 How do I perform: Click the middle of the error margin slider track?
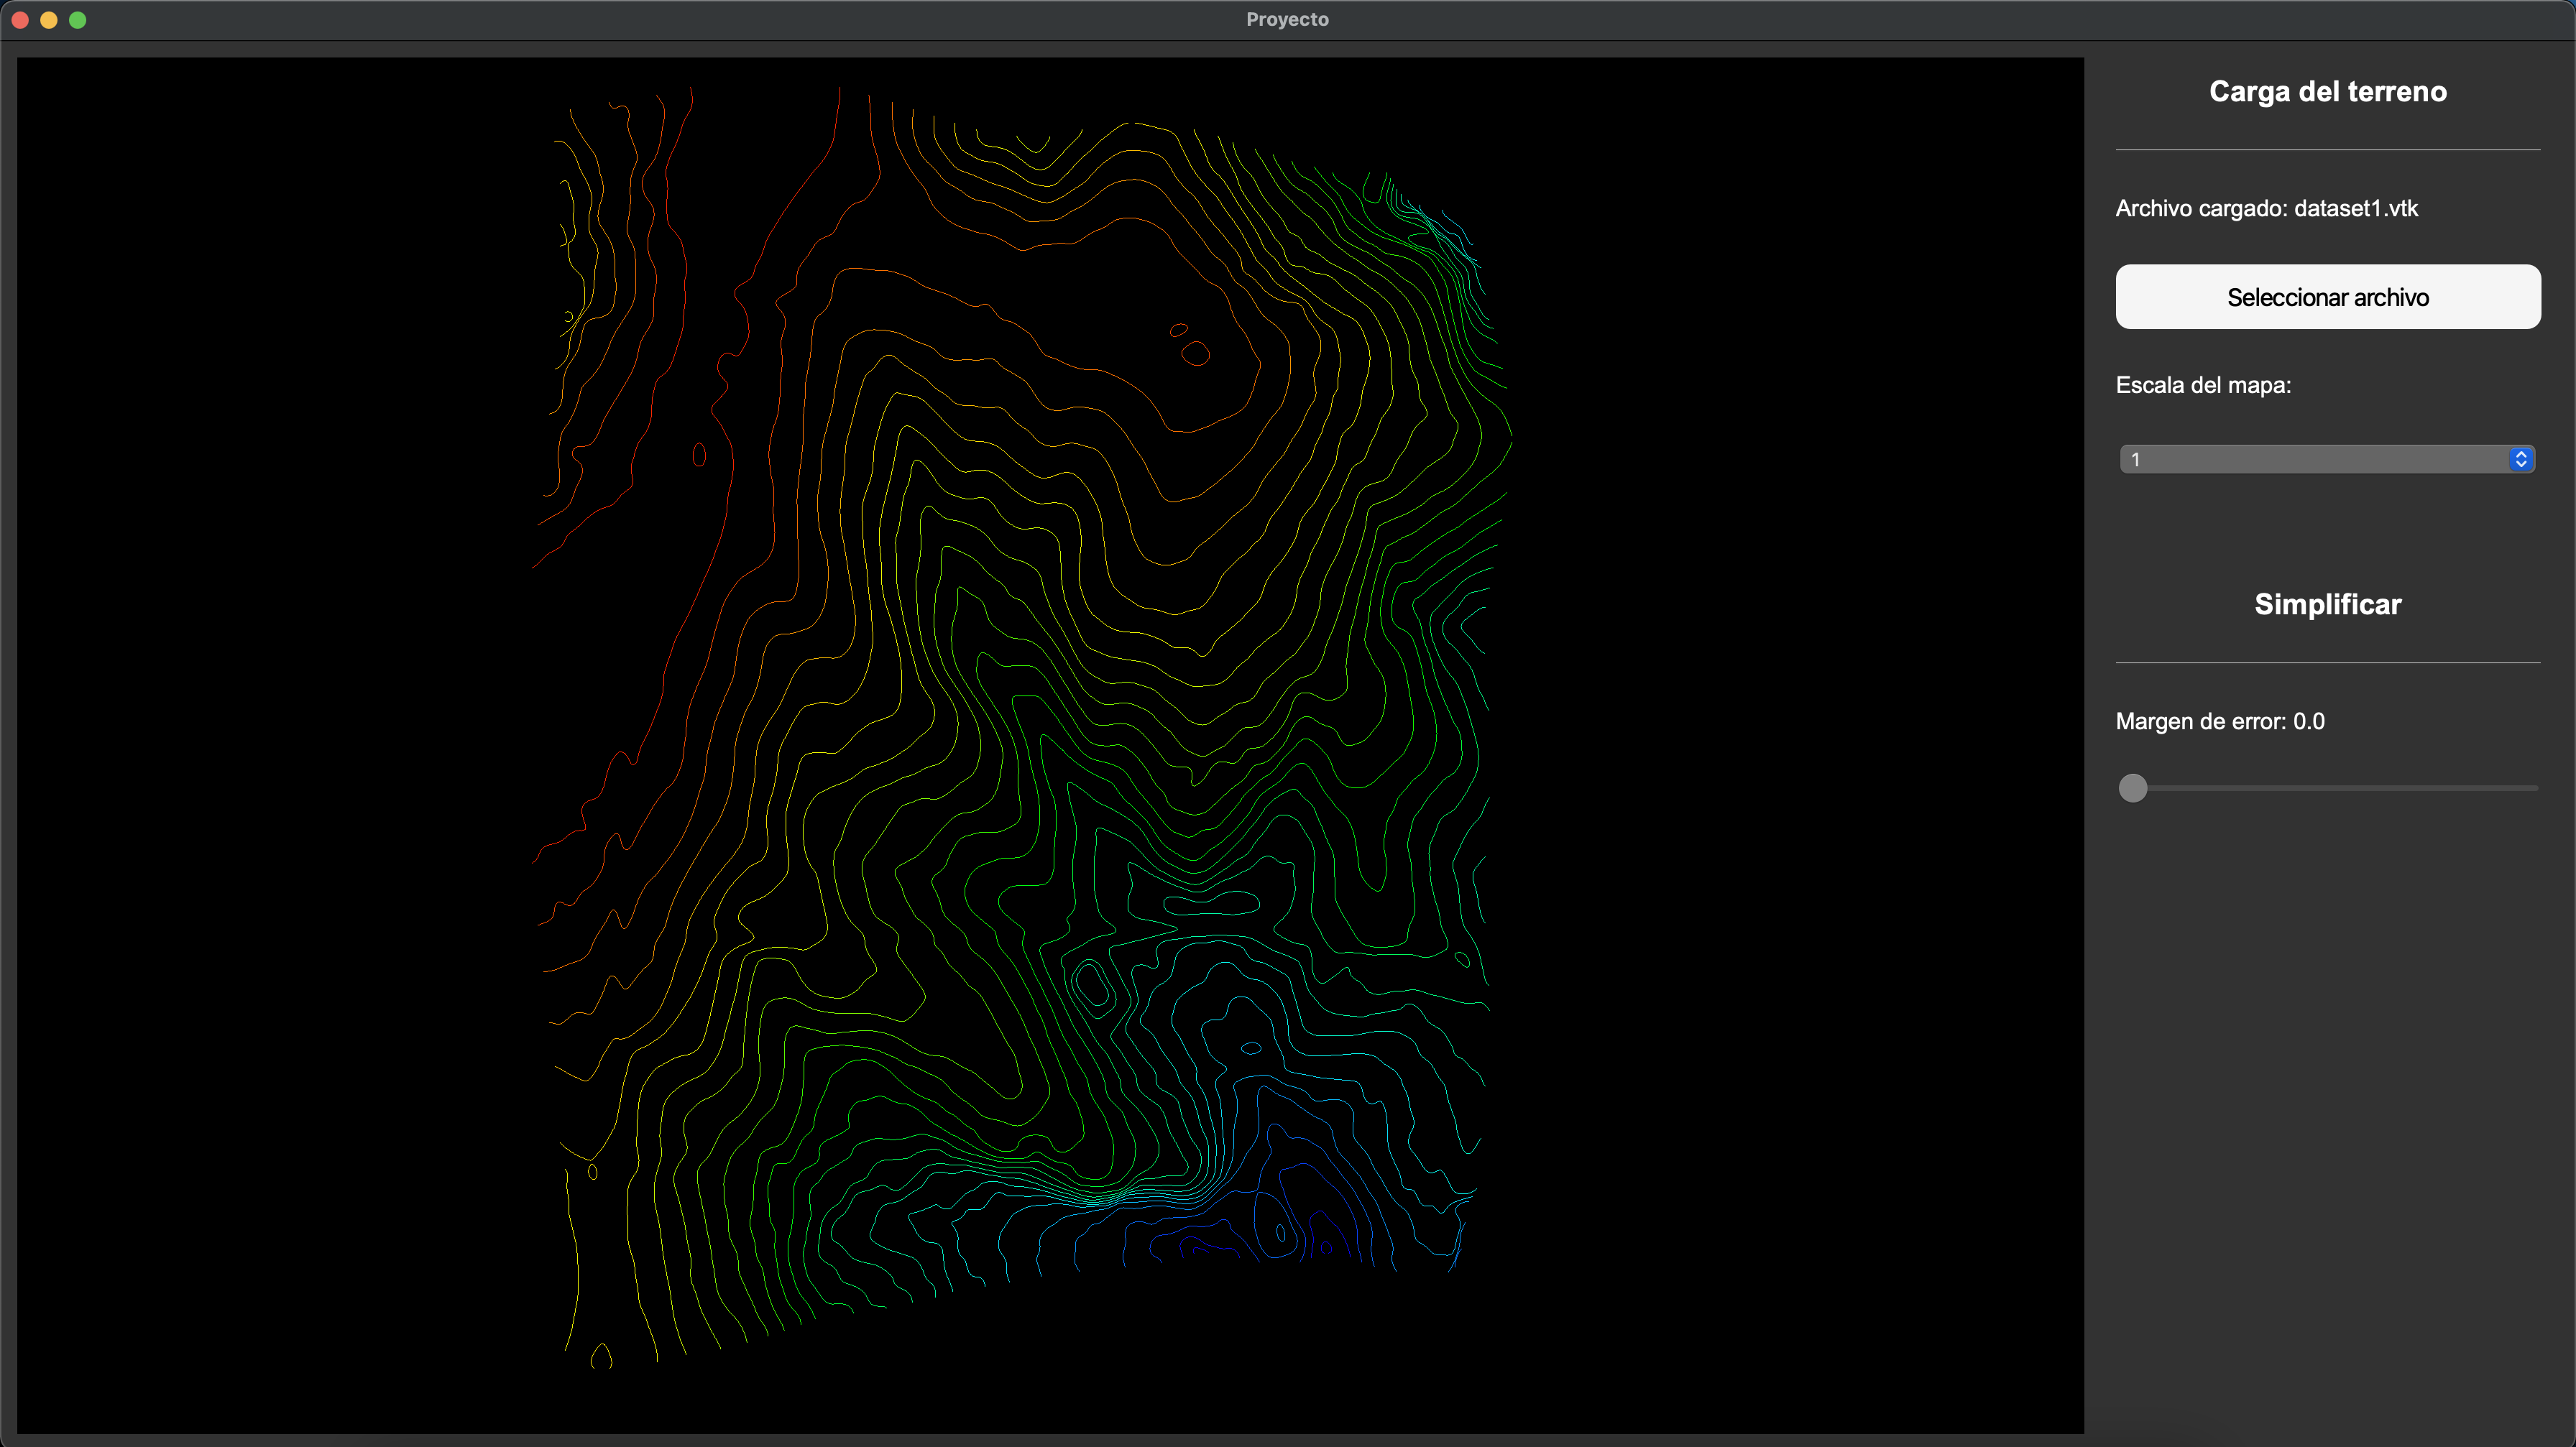[2328, 787]
